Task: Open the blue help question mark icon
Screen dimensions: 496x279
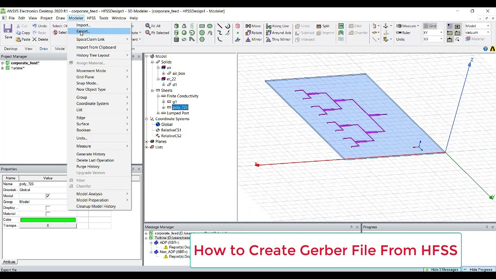Action: [x=486, y=49]
